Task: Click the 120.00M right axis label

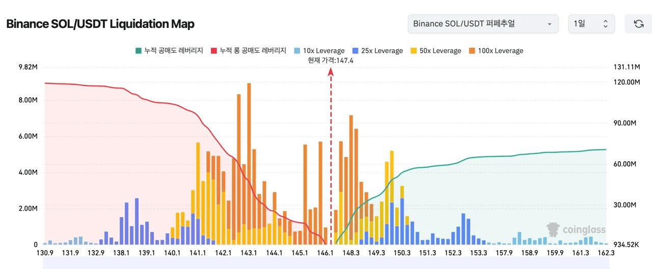Action: (627, 82)
